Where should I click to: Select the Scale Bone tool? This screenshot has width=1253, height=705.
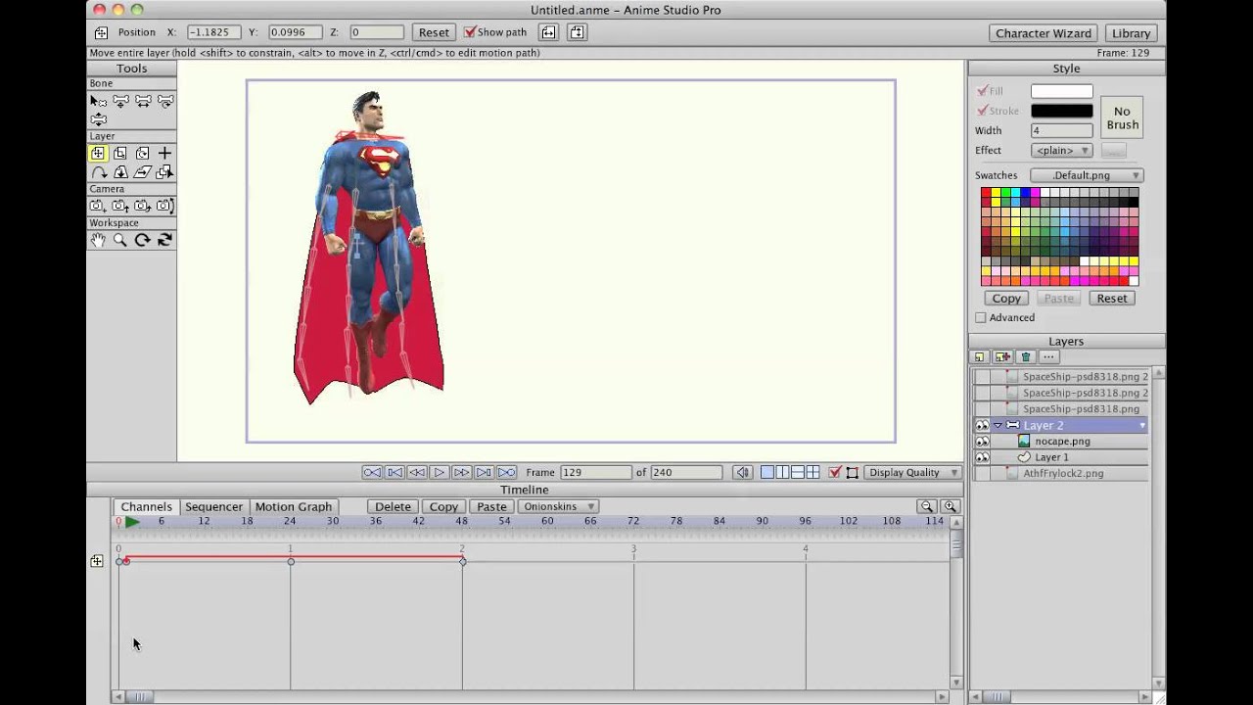click(x=143, y=101)
